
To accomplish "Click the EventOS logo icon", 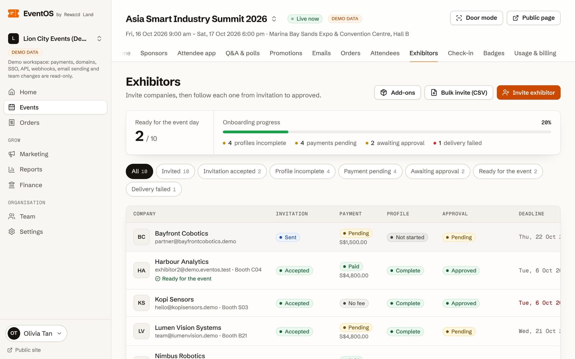I will (13, 14).
